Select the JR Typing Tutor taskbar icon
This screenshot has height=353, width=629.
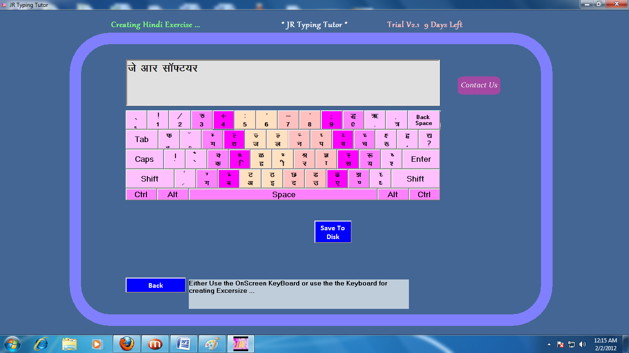pyautogui.click(x=241, y=344)
